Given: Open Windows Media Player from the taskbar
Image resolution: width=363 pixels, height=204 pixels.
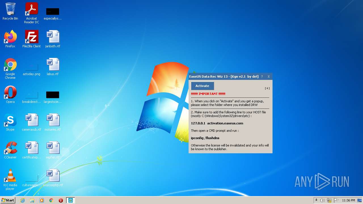Looking at the screenshot, I should (42, 200).
